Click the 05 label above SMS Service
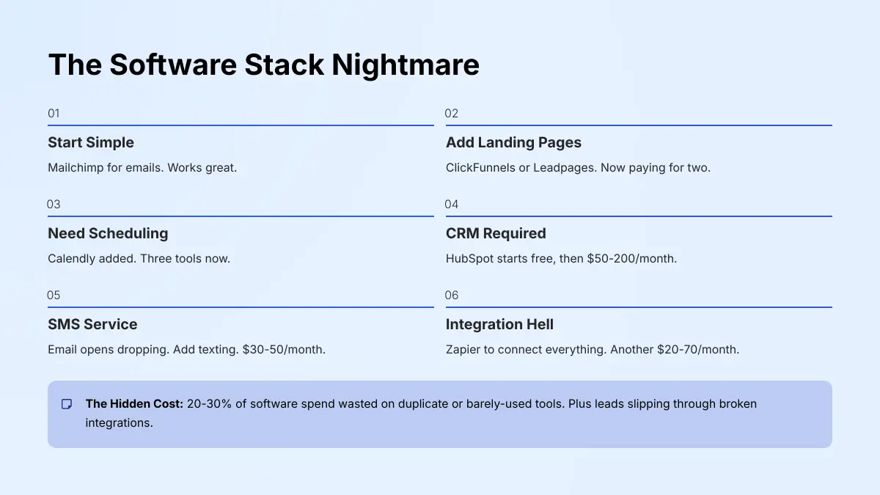 pos(54,295)
